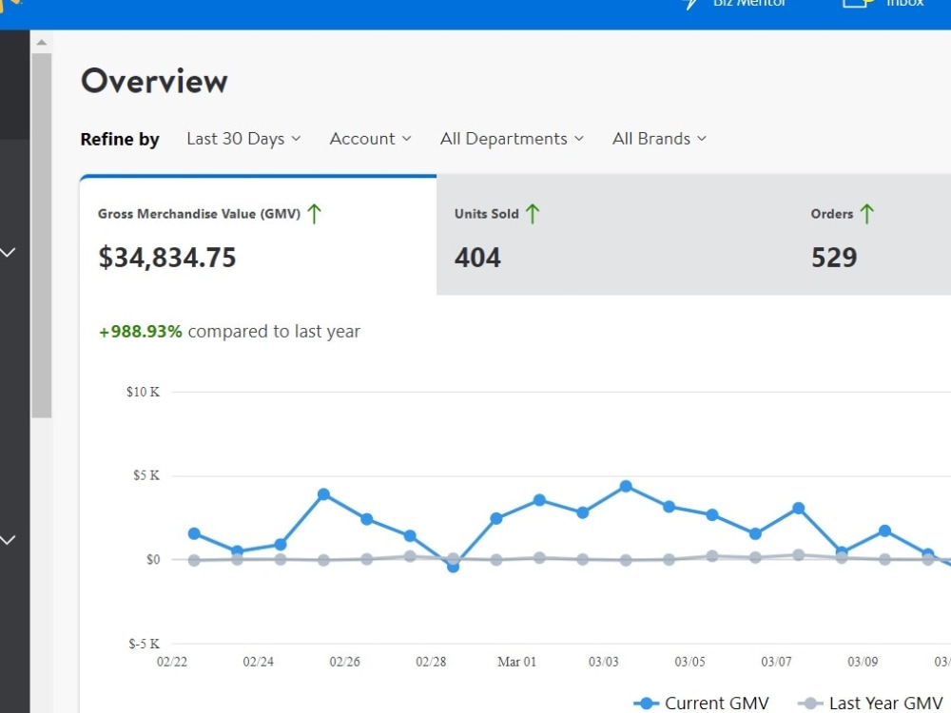Click the 529 orders value
The image size is (951, 713).
pyautogui.click(x=834, y=258)
